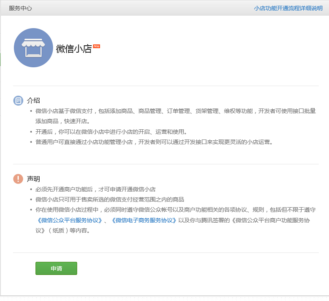Click text 添加商品，快速开店。
This screenshot has width=329, height=301.
(63, 122)
